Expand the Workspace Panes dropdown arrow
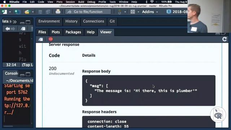This screenshot has height=130, width=231. pyautogui.click(x=138, y=12)
